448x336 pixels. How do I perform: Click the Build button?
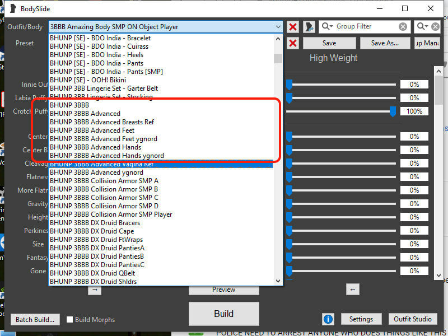223,314
